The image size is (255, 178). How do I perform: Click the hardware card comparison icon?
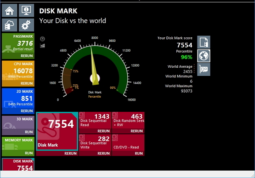pyautogui.click(x=204, y=69)
